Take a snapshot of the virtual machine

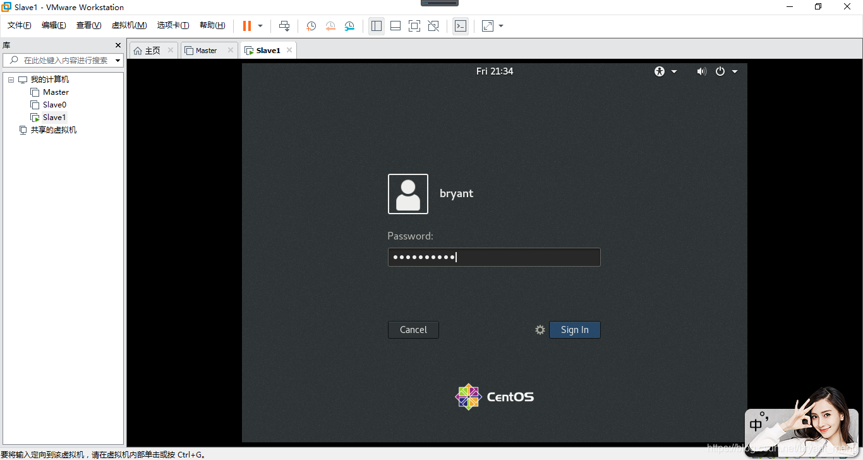(311, 26)
